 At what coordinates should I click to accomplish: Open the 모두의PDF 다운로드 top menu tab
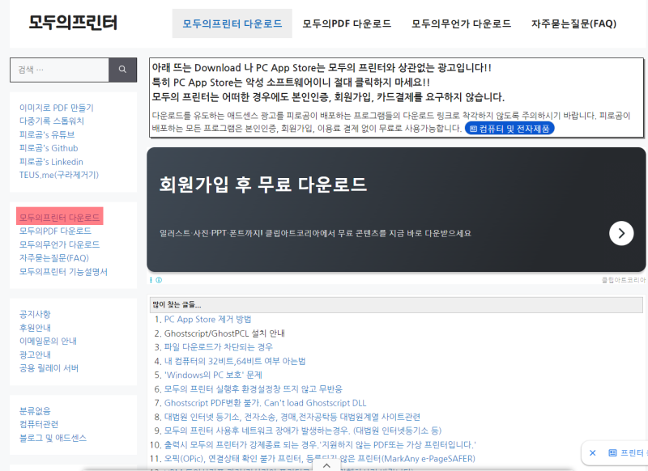(x=347, y=23)
